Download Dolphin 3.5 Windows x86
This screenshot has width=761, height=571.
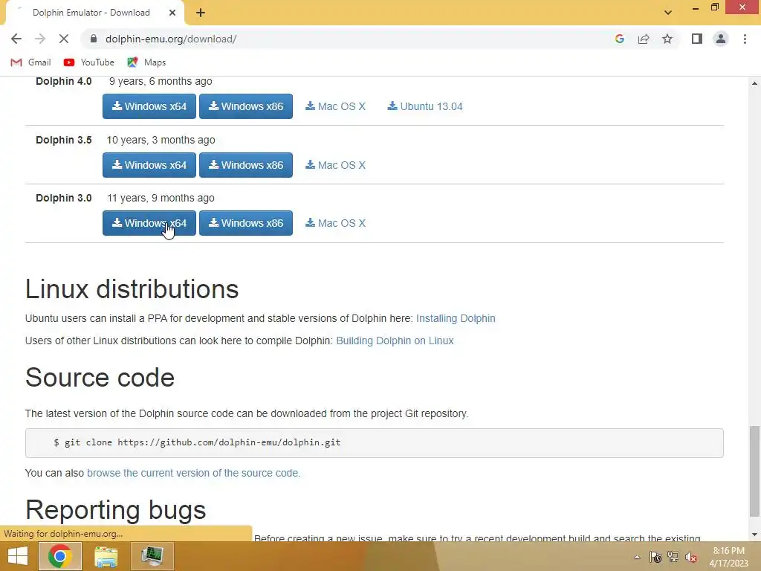(x=245, y=165)
